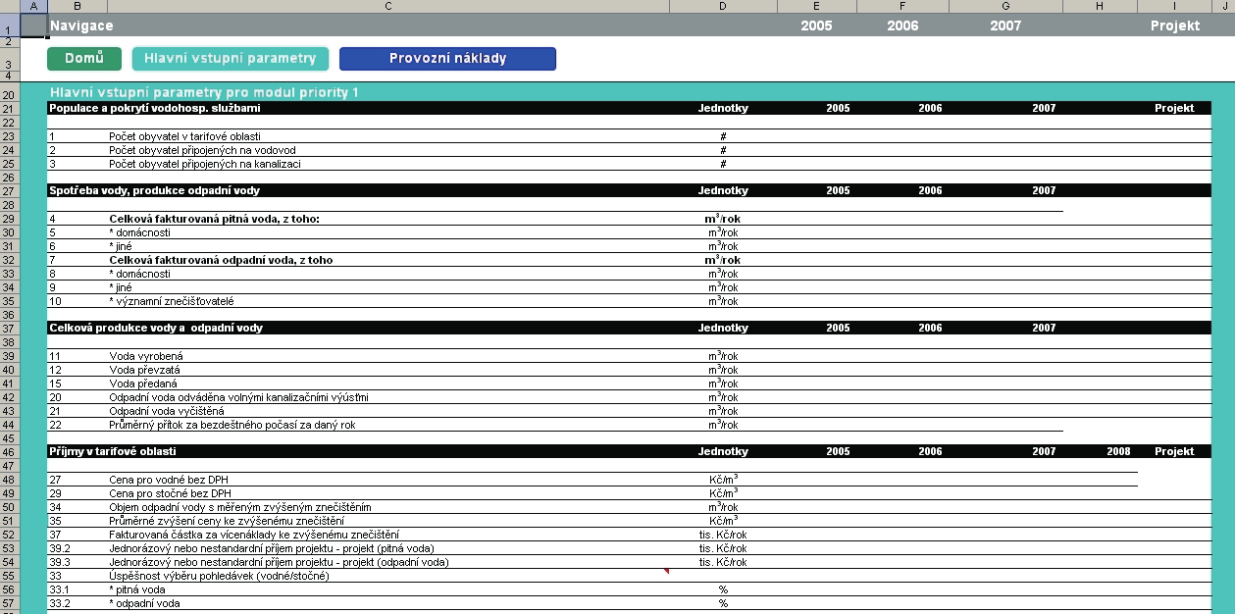Viewport: 1235px width, 614px height.
Task: Select column E header
Action: pos(817,7)
